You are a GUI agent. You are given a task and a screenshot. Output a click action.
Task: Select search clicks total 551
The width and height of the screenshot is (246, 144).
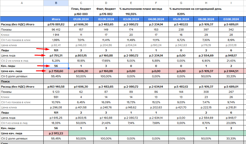coord(56,97)
